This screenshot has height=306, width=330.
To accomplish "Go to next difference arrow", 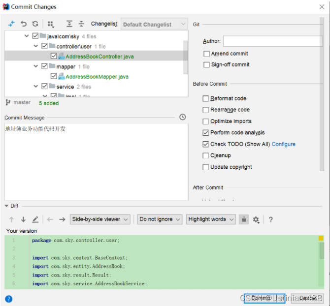I will pos(23,219).
